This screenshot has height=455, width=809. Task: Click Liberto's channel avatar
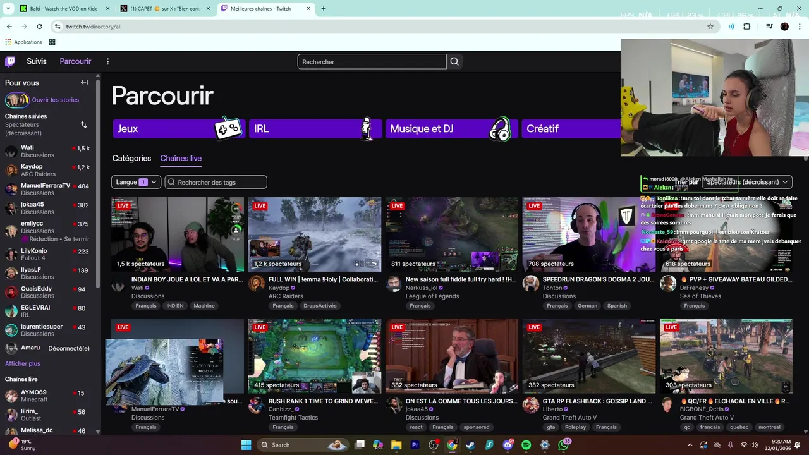click(530, 404)
